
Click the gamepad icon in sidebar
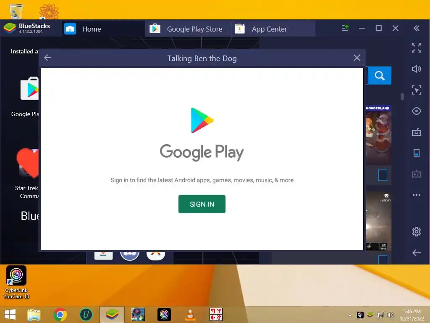pos(416,174)
